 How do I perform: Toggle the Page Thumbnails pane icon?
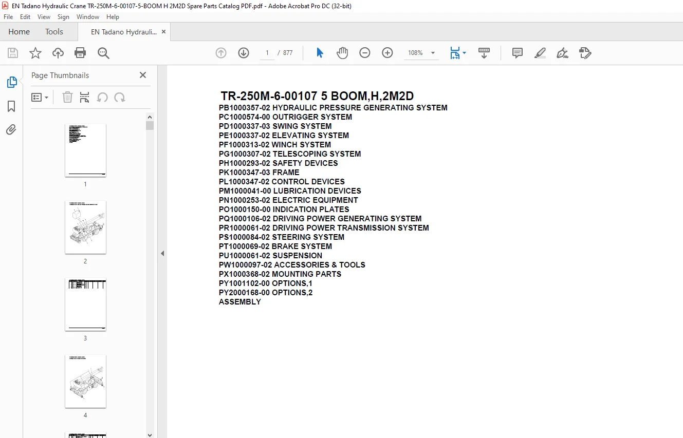click(11, 82)
